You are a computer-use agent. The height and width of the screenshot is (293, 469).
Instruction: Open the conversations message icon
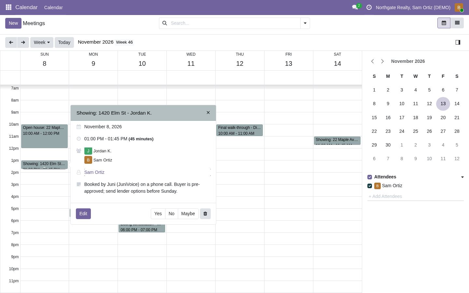point(355,7)
